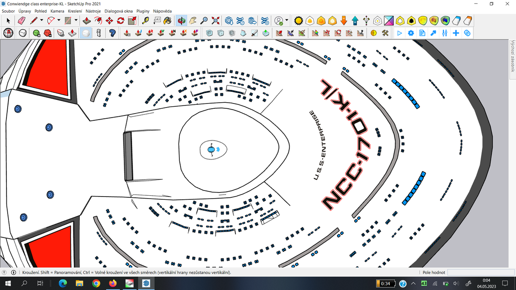The image size is (516, 290).
Task: Expand the Arc tool dropdown arrow
Action: pyautogui.click(x=59, y=21)
